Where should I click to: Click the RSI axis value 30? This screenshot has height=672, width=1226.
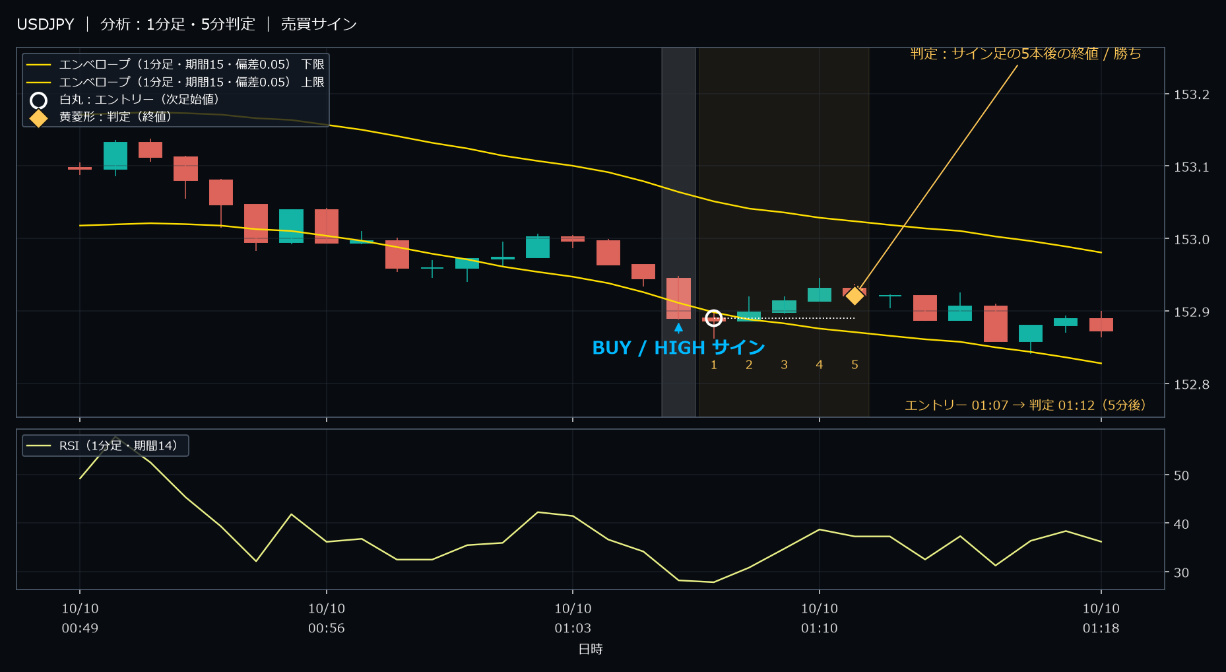1181,573
